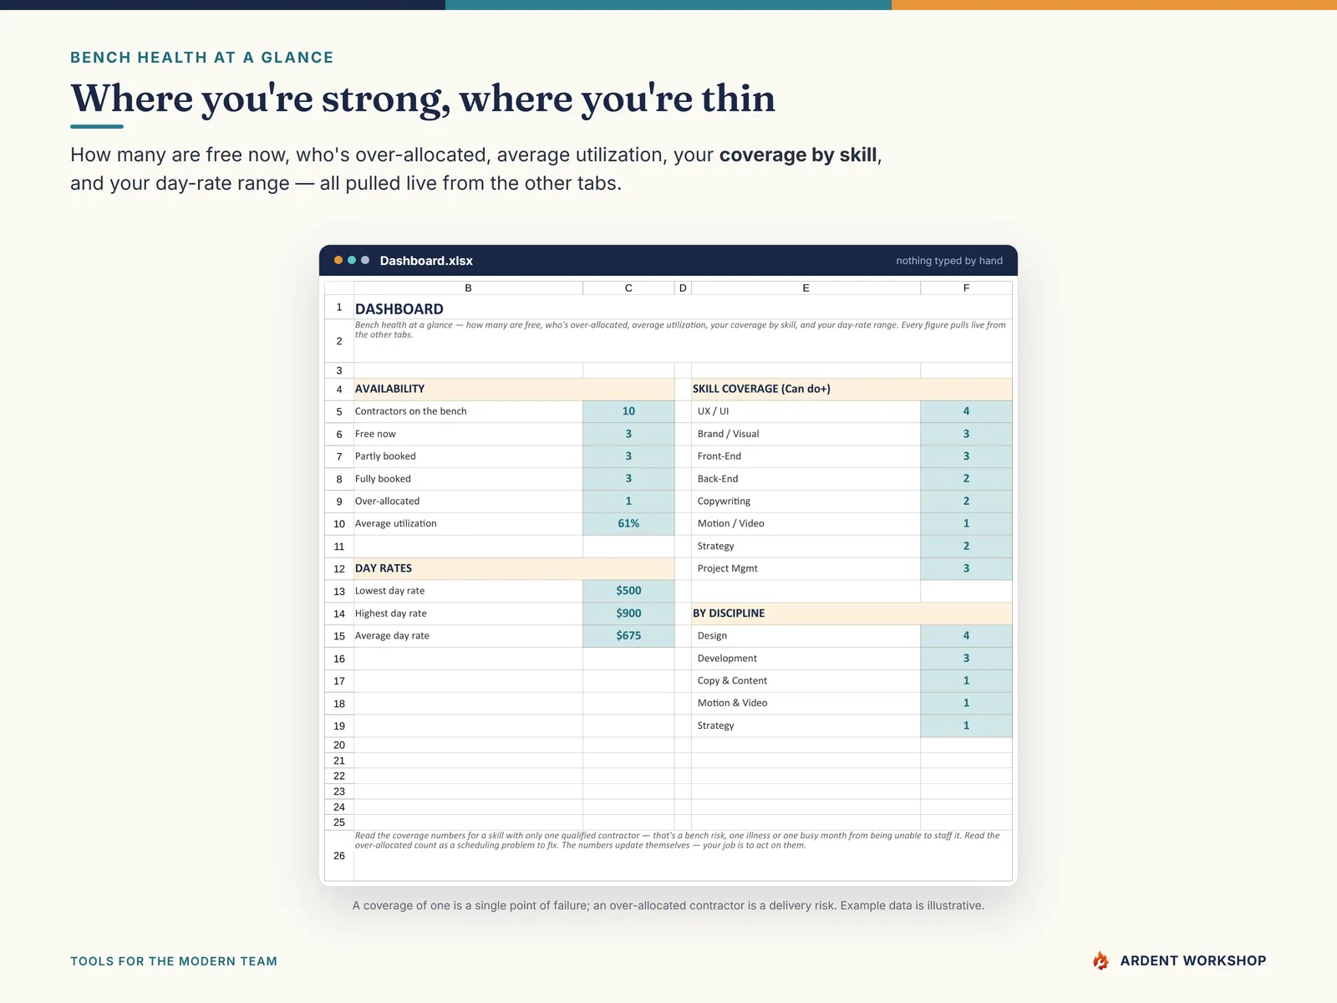Click the 'Back-End' skill cell

coord(806,479)
